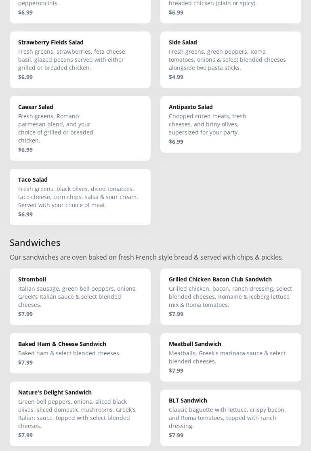Choose the Meatball Sandwich card
This screenshot has width=311, height=451.
(231, 357)
